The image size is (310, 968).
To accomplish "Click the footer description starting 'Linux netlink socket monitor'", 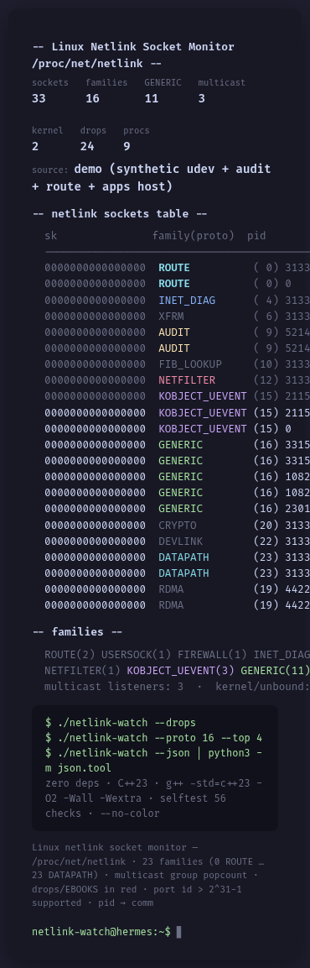I will [148, 875].
